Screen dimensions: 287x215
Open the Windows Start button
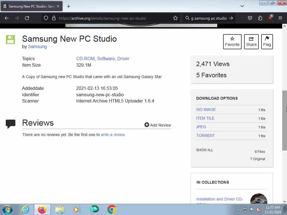[x=8, y=209]
